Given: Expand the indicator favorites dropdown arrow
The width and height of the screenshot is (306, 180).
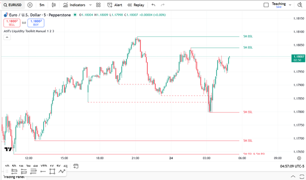Looking at the screenshot, I should (x=90, y=5).
